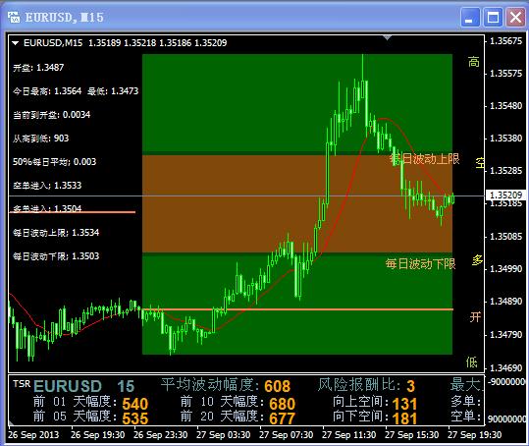
Task: Click the 27 Sep 11:30 time axis label
Action: click(x=348, y=435)
